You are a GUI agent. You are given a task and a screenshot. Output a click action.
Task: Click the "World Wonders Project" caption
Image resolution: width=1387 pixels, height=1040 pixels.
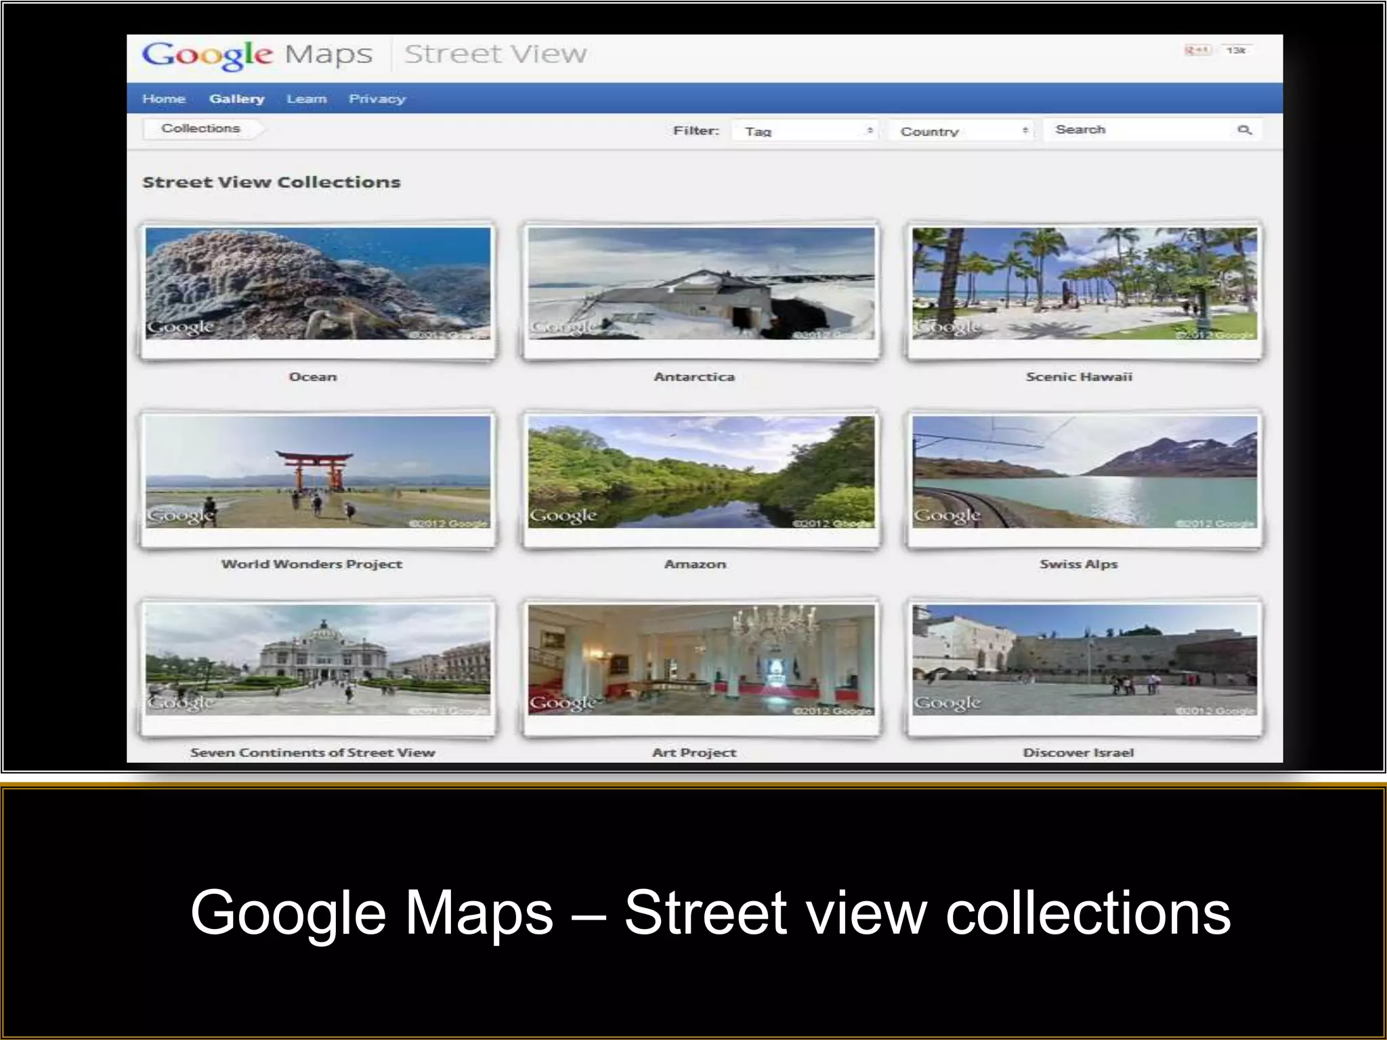click(312, 565)
